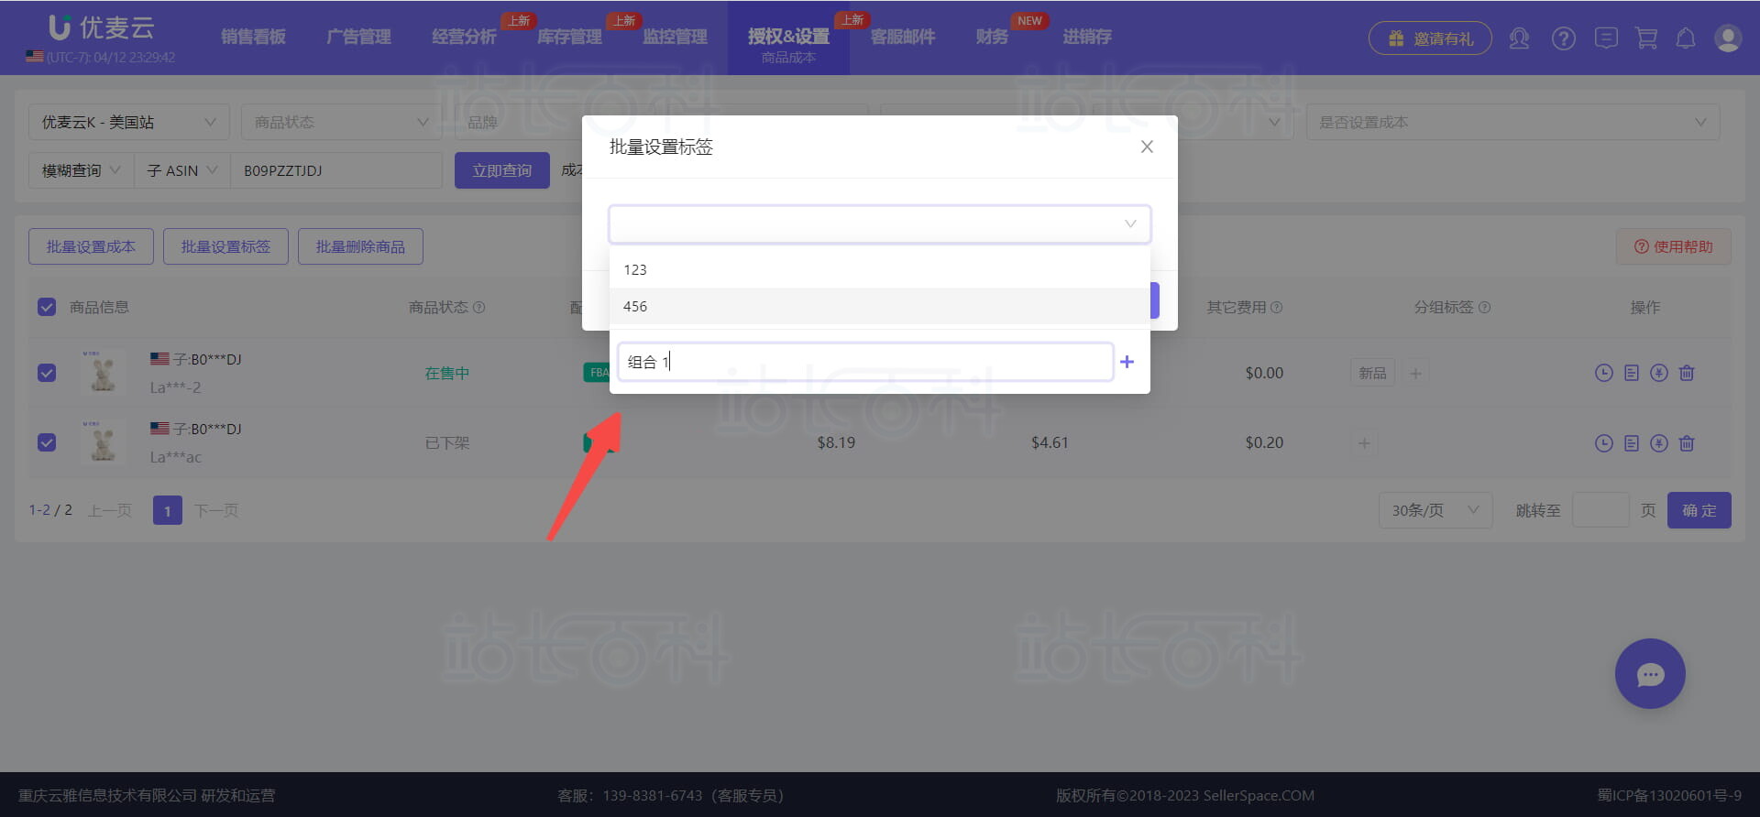Open document icon for La***ac row

1631,443
